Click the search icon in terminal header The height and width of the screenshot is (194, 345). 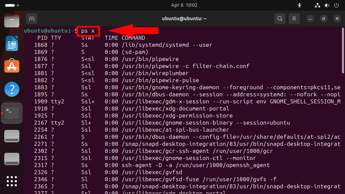pyautogui.click(x=280, y=19)
